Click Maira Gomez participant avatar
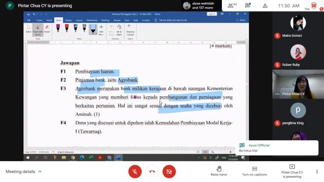Image resolution: width=324 pixels, height=182 pixels. pyautogui.click(x=298, y=23)
